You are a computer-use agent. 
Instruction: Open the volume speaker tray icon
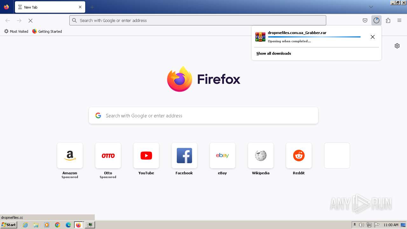point(361,225)
